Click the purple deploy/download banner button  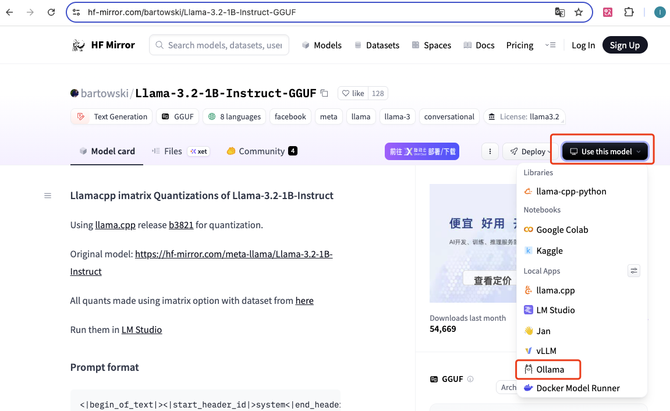point(422,152)
